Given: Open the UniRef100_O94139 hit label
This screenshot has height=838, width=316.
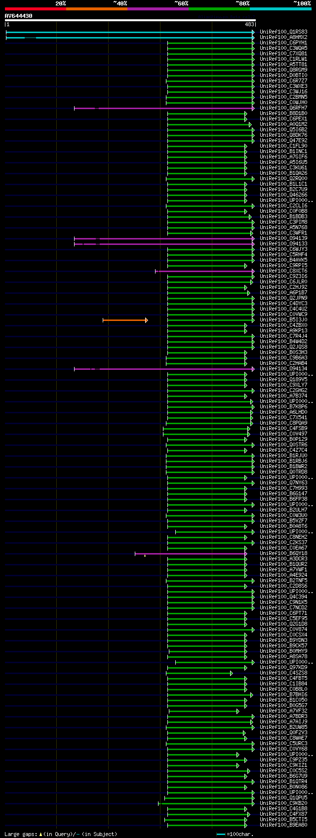Looking at the screenshot, I should pos(283,239).
